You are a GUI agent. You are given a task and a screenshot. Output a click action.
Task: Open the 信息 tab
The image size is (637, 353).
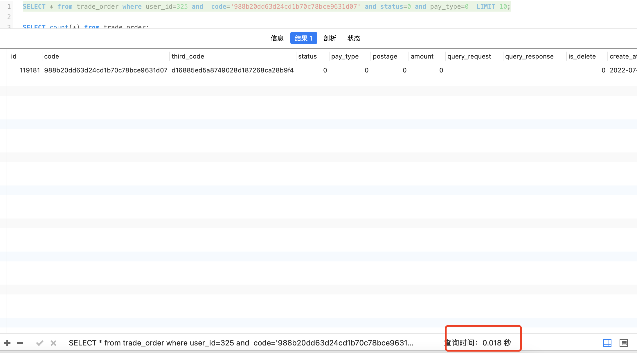point(277,38)
